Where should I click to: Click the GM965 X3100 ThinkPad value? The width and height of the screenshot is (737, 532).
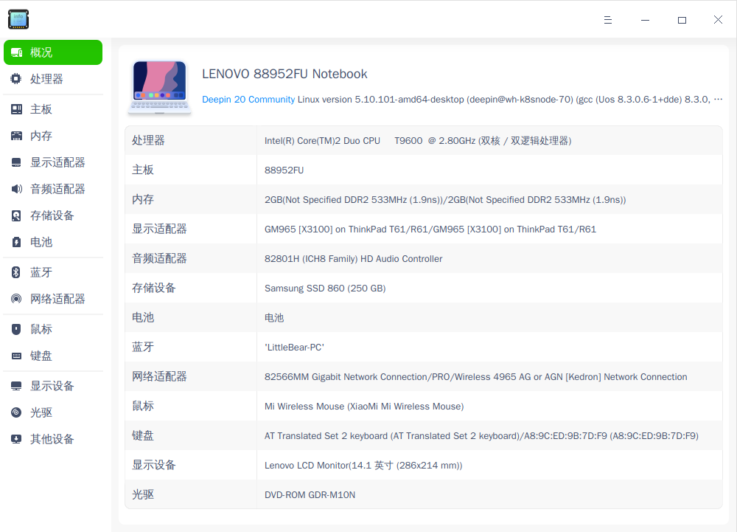click(x=430, y=229)
